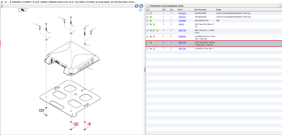This screenshot has width=282, height=135.
Task: Navigate to previous figure with back arrow
Action: tap(137, 6)
